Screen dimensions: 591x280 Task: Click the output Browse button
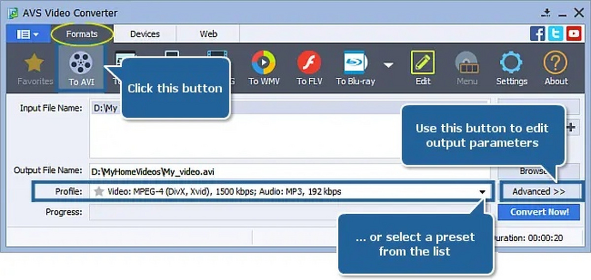point(539,171)
